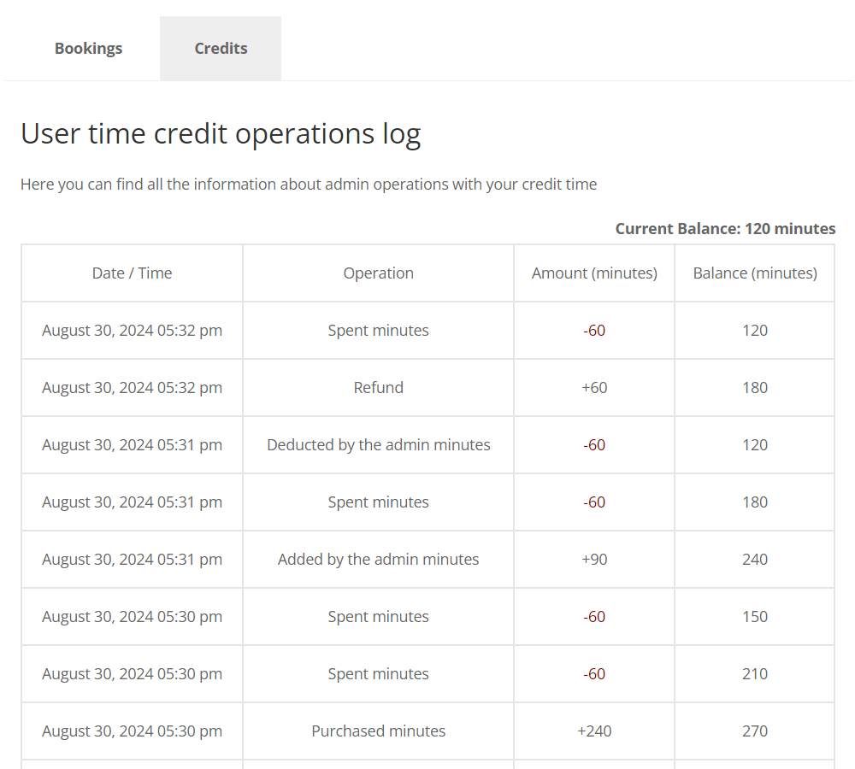Screen dimensions: 855x769
Task: Click the '210' balance cell
Action: click(x=755, y=673)
